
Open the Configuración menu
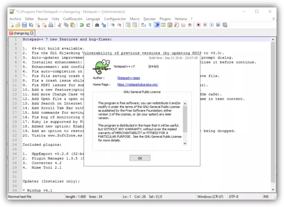pyautogui.click(x=115, y=19)
